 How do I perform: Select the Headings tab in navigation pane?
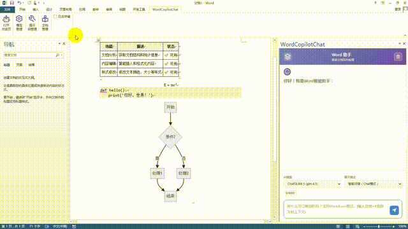(x=7, y=65)
